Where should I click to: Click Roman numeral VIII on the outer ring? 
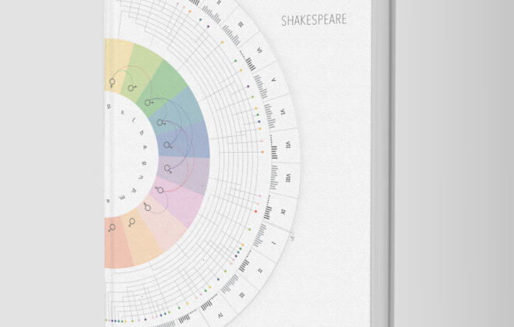288,178
